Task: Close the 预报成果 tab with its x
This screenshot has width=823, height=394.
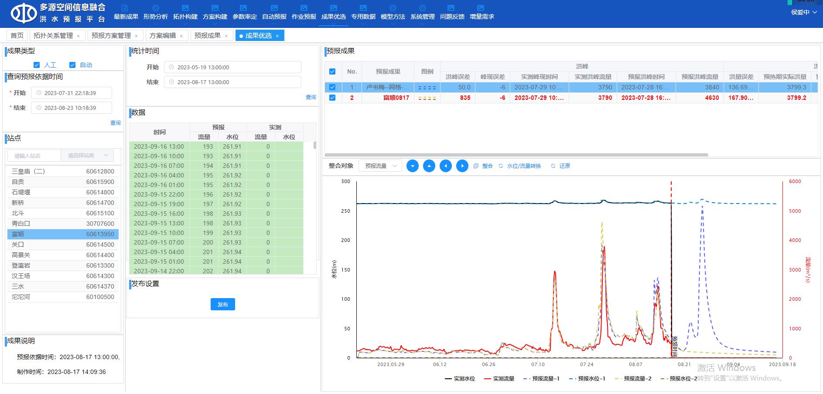Action: click(226, 36)
